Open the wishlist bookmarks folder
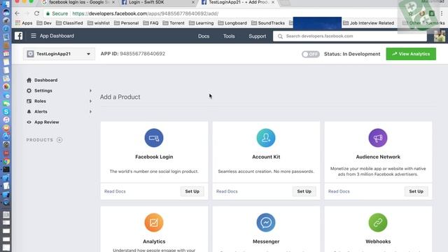Viewport: 448px width, 252px height. tap(99, 23)
